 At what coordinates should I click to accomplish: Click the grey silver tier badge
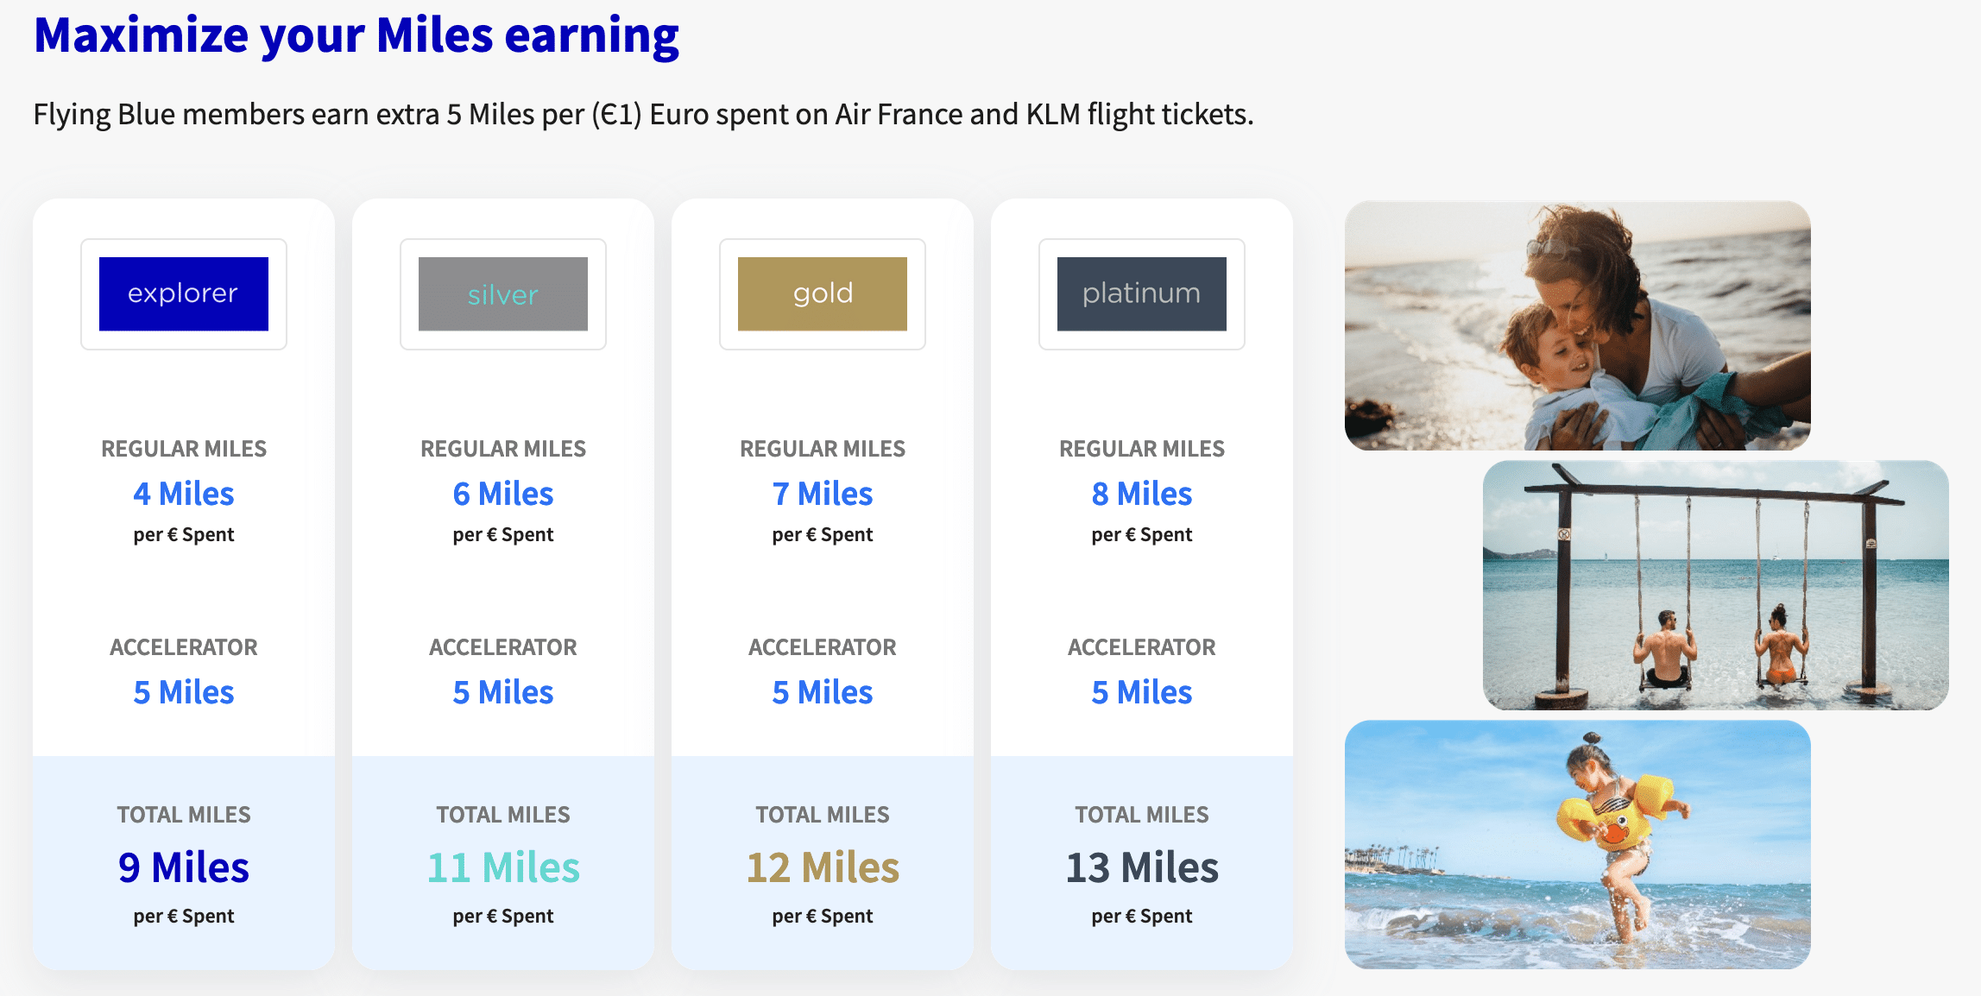click(503, 293)
